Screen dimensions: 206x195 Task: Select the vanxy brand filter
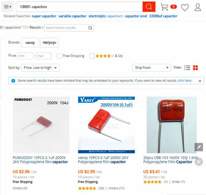click(x=30, y=43)
